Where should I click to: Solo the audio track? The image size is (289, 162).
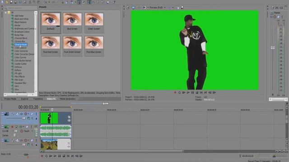click(x=31, y=127)
